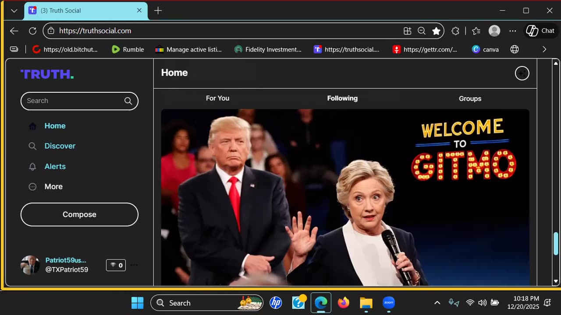The width and height of the screenshot is (561, 315).
Task: Click the favorites star in the address bar
Action: (x=436, y=31)
